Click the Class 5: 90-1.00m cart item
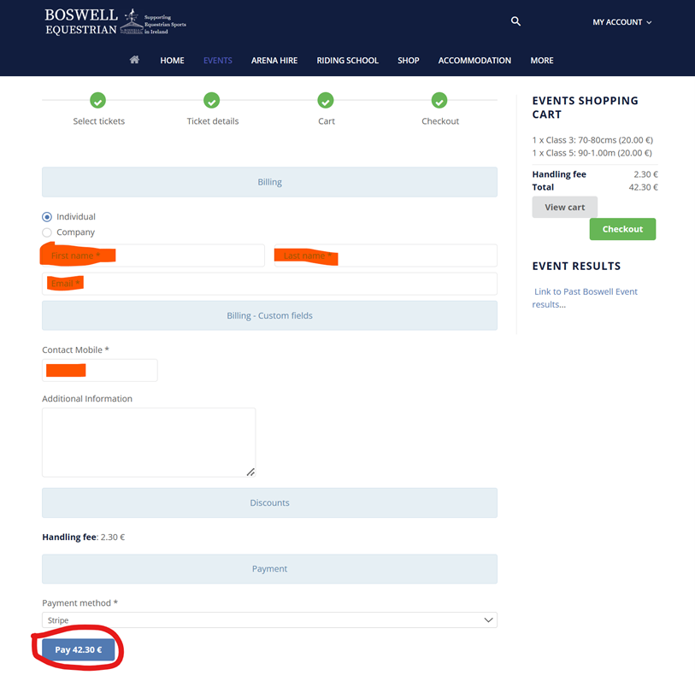The width and height of the screenshot is (695, 681). tap(592, 153)
